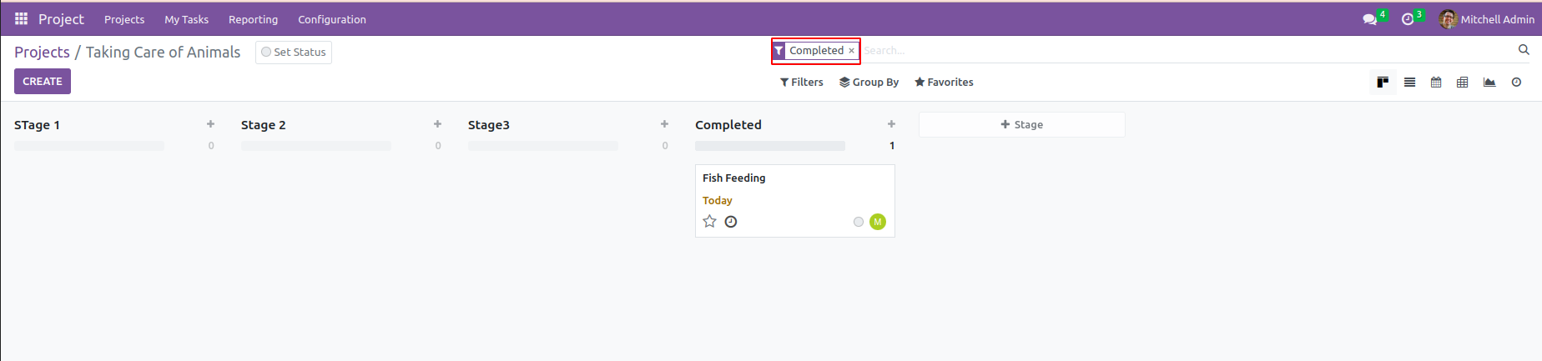Open the apps grid menu

(x=22, y=18)
